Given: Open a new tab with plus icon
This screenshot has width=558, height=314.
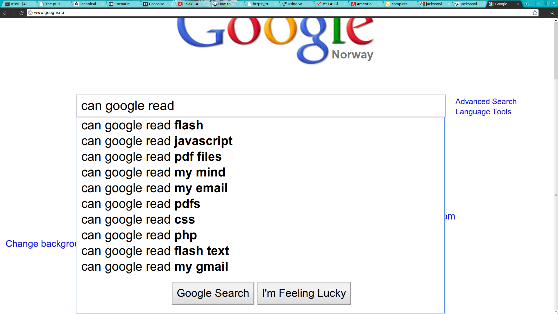Looking at the screenshot, I should click(527, 4).
